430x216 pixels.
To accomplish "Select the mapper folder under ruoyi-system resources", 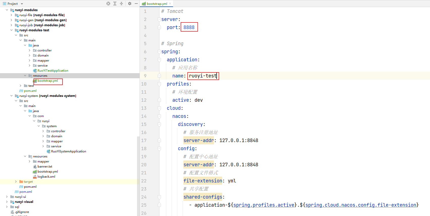I will click(x=43, y=161).
